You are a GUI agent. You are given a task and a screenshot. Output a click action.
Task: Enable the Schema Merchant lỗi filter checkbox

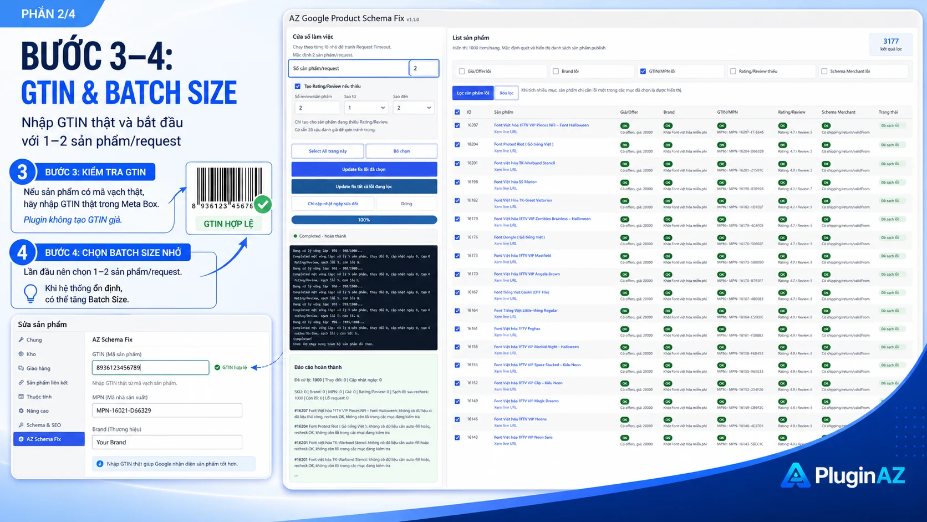[824, 71]
